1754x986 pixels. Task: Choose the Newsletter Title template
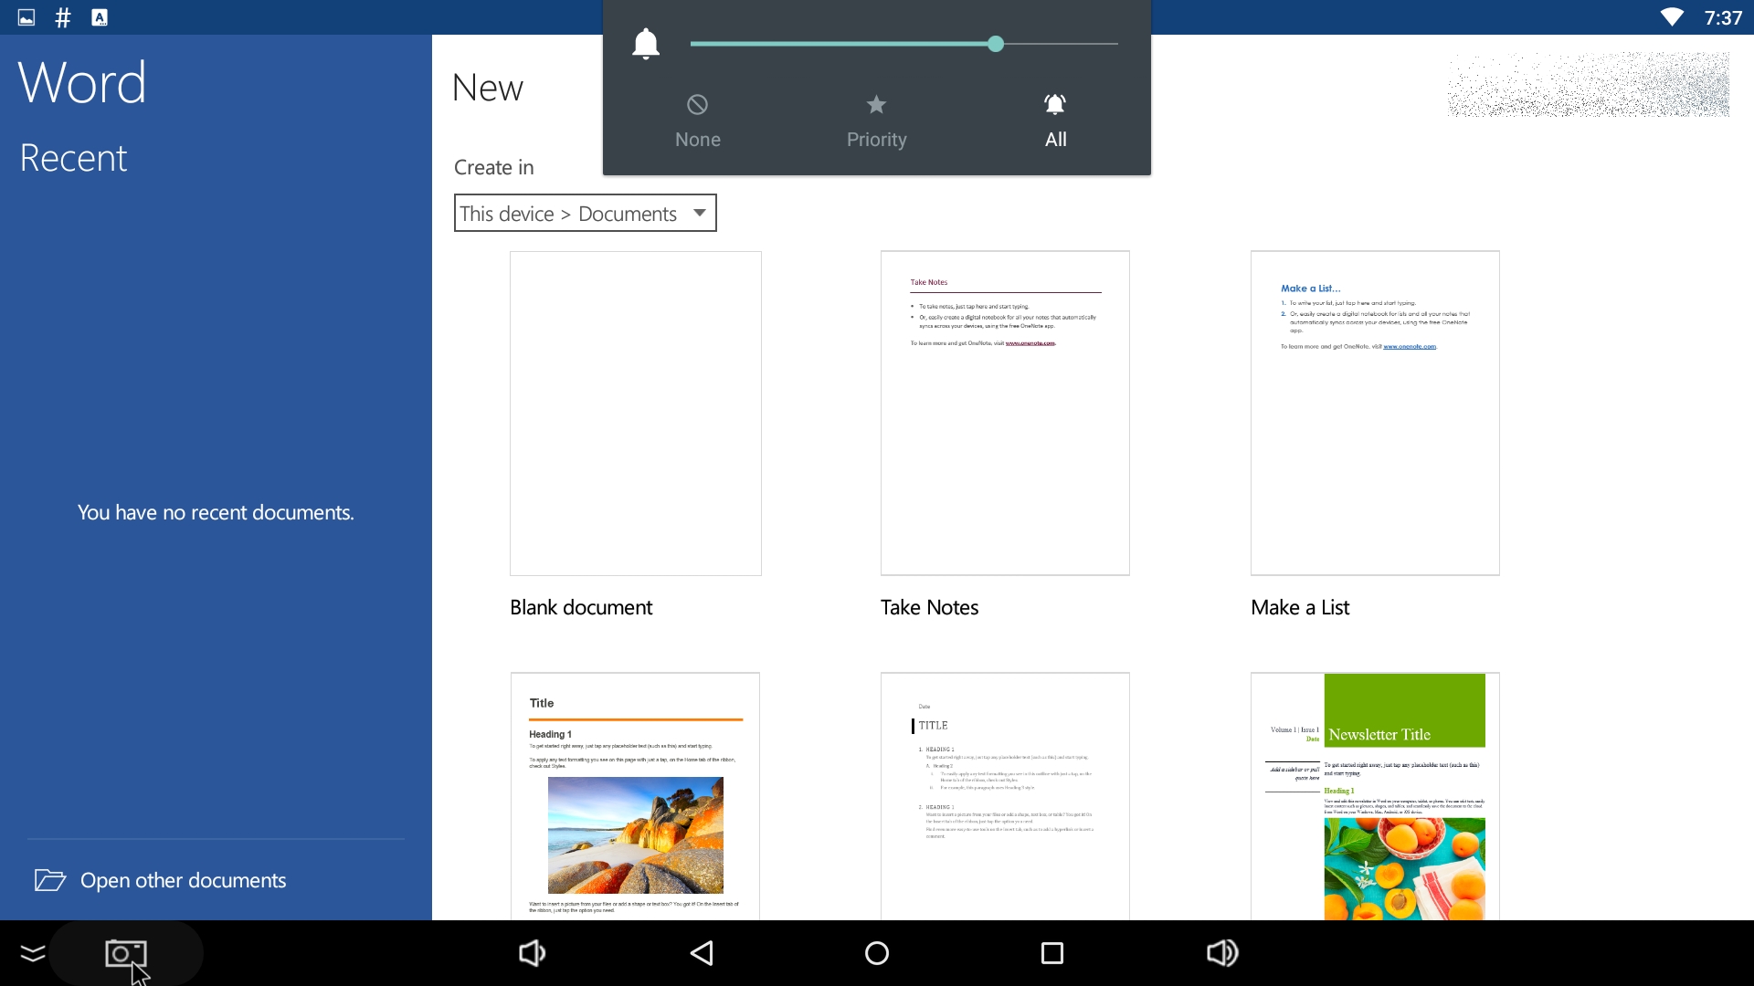[1375, 796]
